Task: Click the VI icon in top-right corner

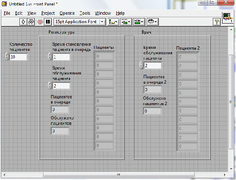Action: [228, 18]
